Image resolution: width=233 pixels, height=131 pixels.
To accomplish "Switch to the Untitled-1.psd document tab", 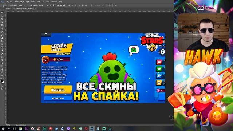I will tap(20, 9).
